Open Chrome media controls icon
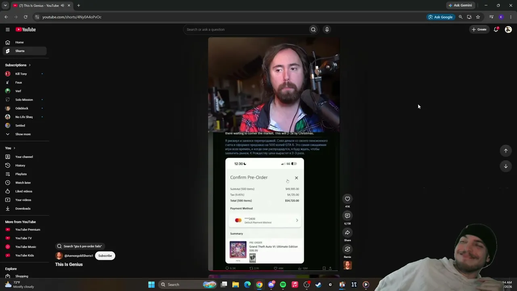 click(491, 17)
